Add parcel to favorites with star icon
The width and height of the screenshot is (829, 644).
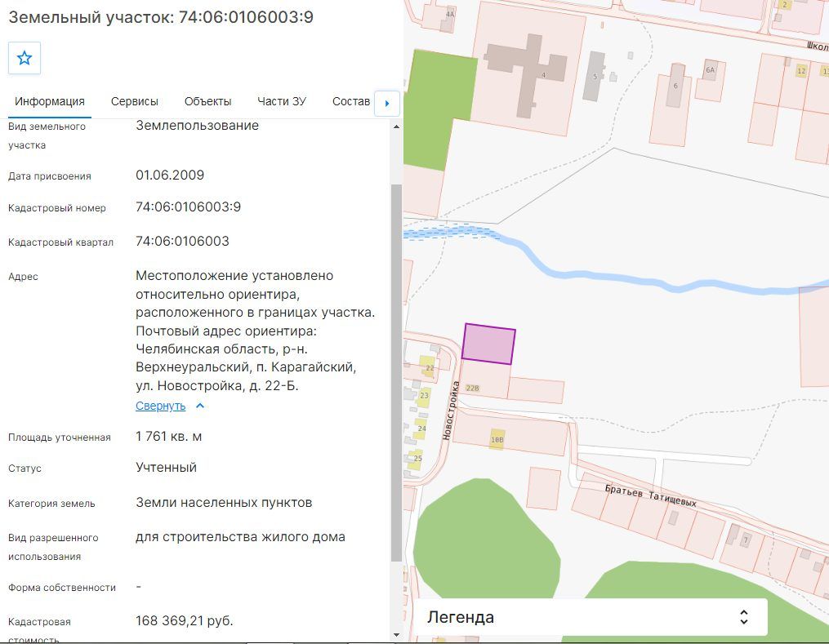tap(25, 58)
